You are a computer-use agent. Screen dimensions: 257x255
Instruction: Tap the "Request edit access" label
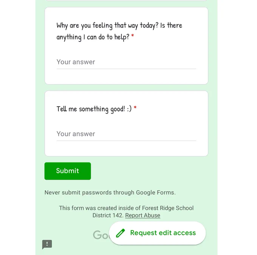pyautogui.click(x=163, y=233)
